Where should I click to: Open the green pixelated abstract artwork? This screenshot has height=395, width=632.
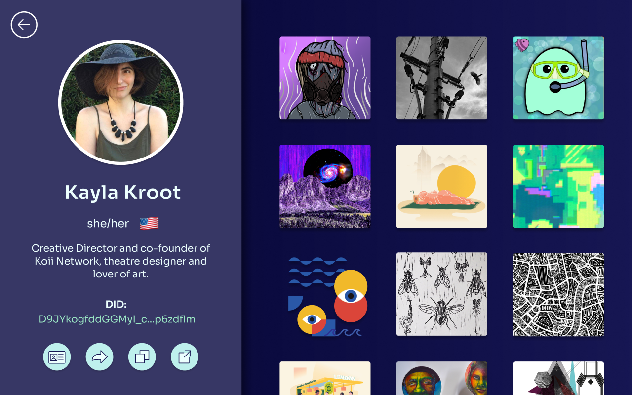558,186
